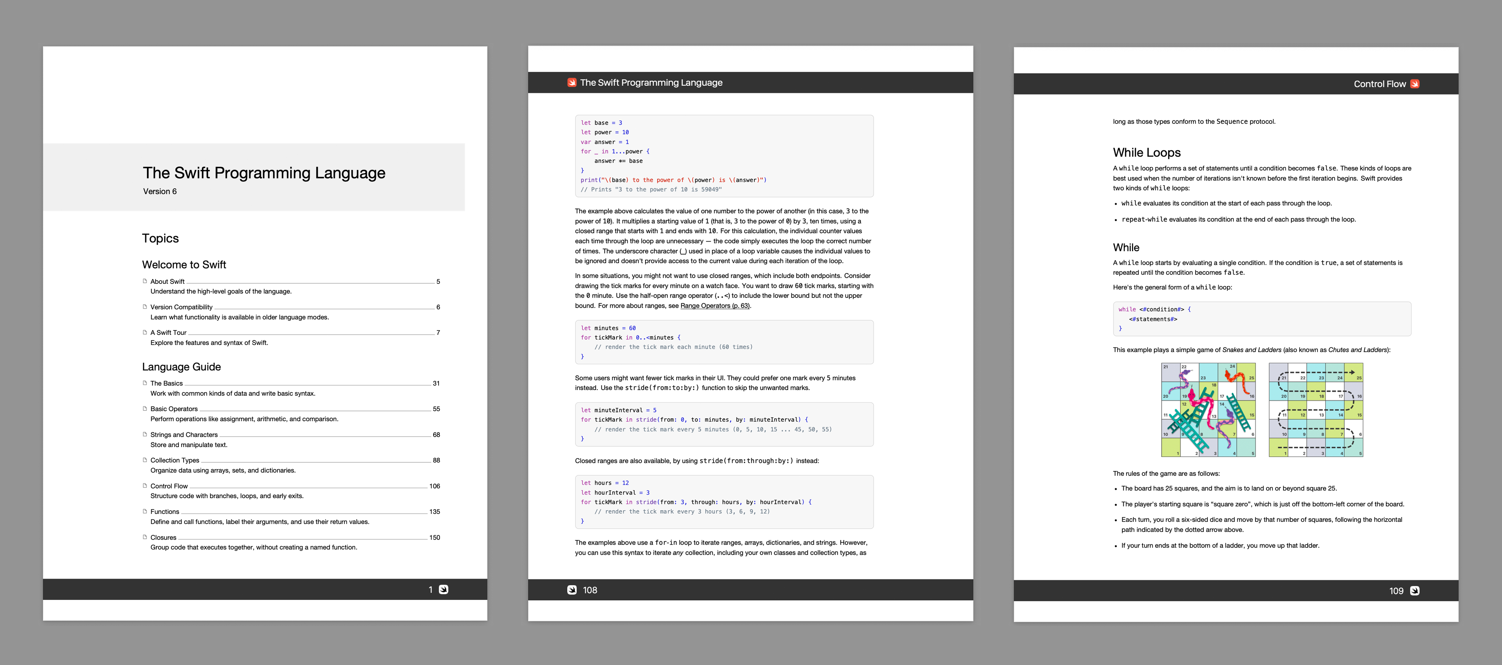Open The Basics chapter entry
This screenshot has height=665, width=1502.
point(166,383)
